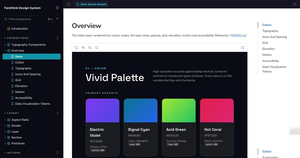Jump to Typography in the table of contents
The height and width of the screenshot is (158, 300).
point(270,31)
